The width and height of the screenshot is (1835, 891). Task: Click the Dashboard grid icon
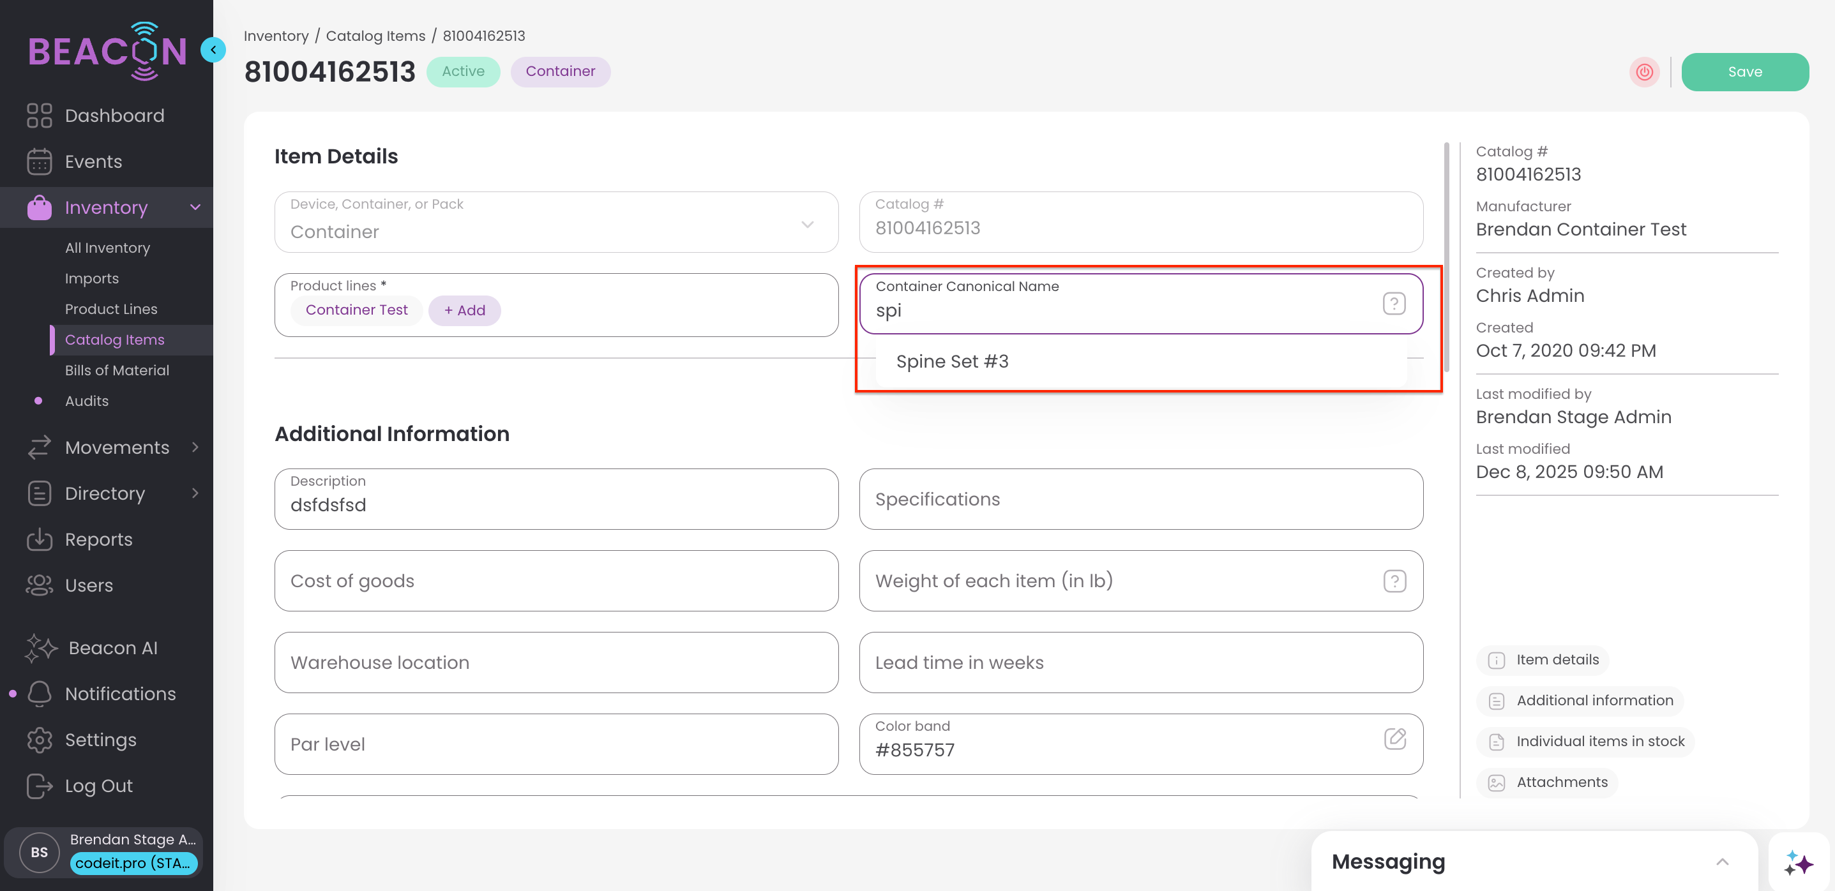40,116
